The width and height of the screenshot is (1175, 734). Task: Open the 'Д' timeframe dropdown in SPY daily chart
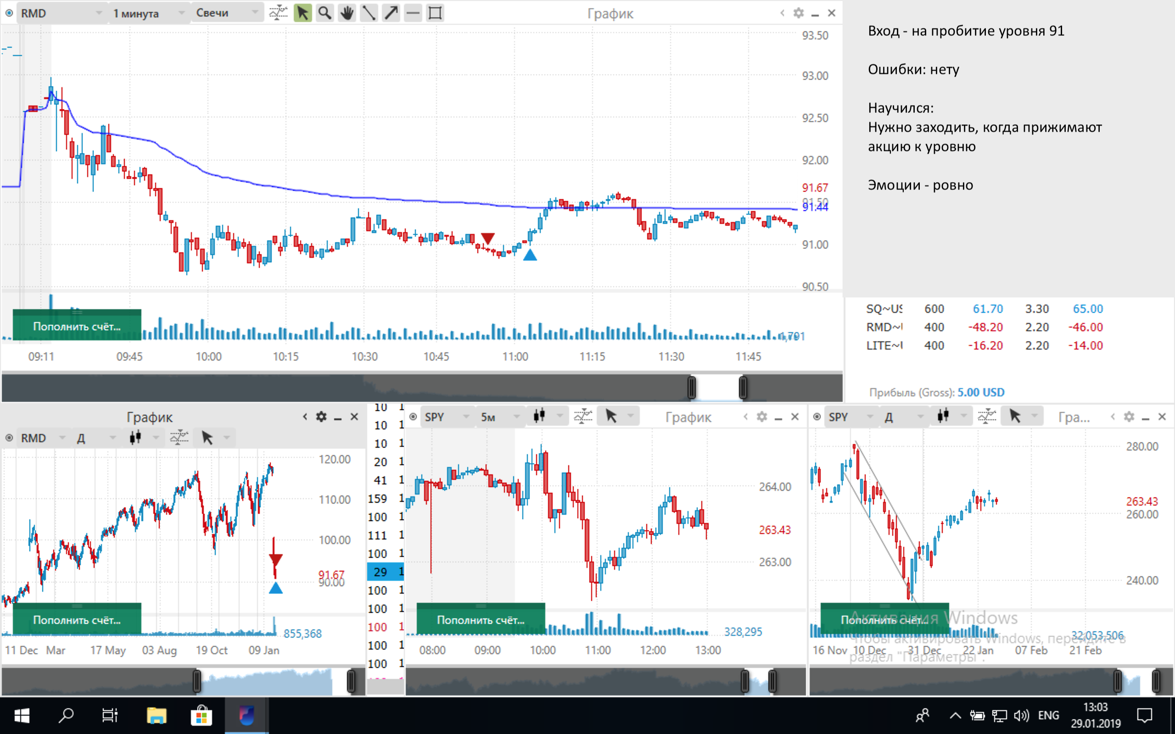point(904,417)
